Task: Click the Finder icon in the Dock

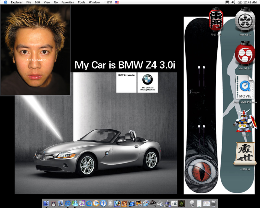Action: click(46, 203)
